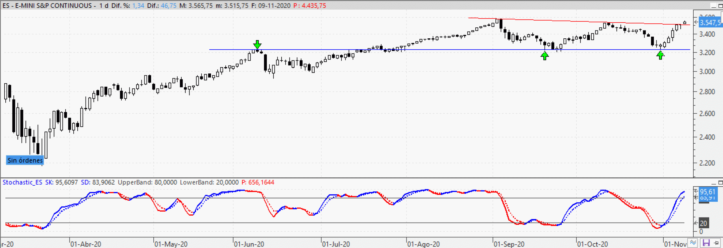723x248 pixels.
Task: Click the date 'F: 09-11-2020' in the header
Action: (271, 6)
